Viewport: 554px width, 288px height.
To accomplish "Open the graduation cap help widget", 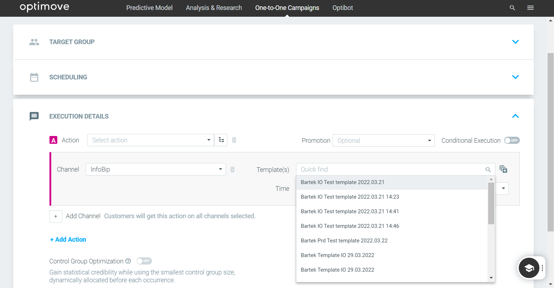I will click(529, 268).
